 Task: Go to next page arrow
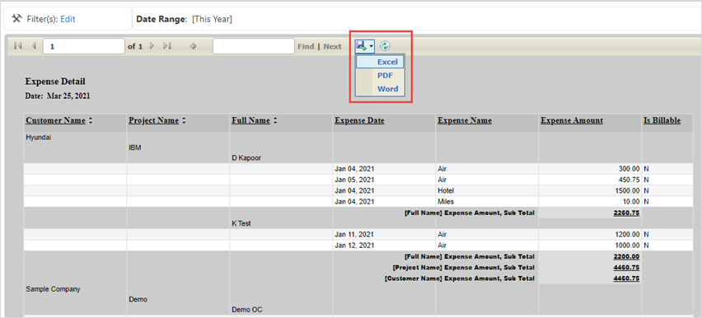tap(152, 46)
